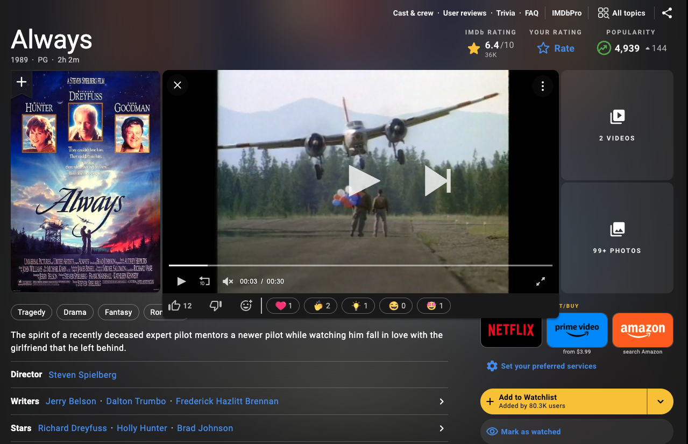Select the Tragedy genre chip
The height and width of the screenshot is (444, 688).
pos(32,312)
